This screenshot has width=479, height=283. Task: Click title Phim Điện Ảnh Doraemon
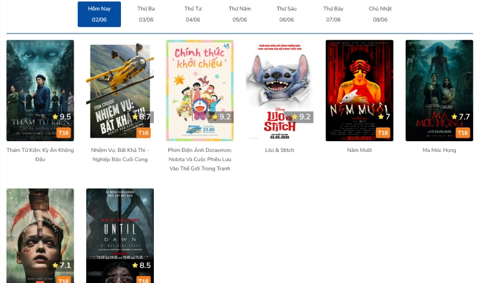pos(200,159)
